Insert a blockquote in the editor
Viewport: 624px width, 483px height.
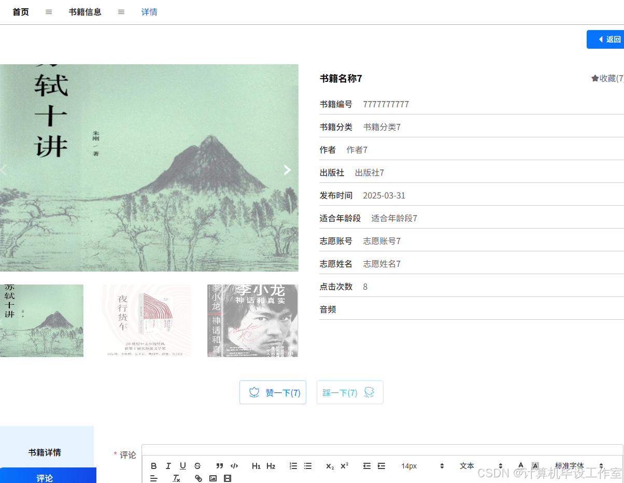220,466
